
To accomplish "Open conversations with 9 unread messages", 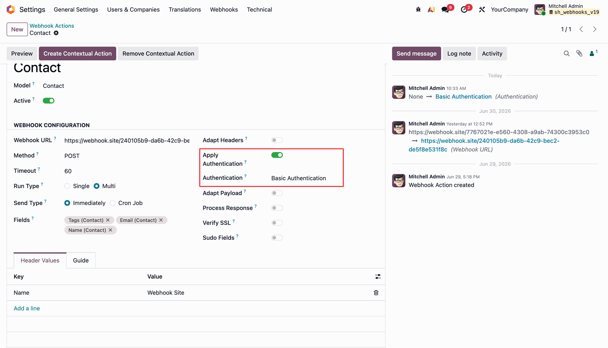I will click(x=446, y=9).
